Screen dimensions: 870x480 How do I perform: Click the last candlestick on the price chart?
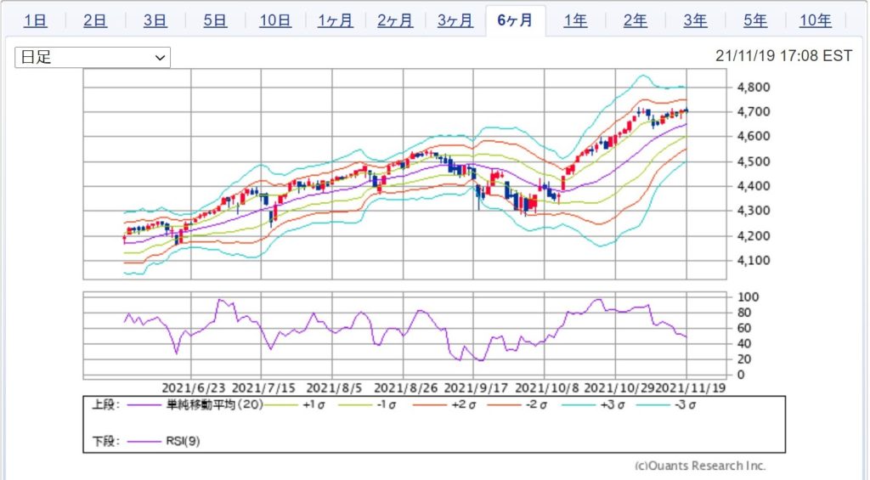point(686,110)
